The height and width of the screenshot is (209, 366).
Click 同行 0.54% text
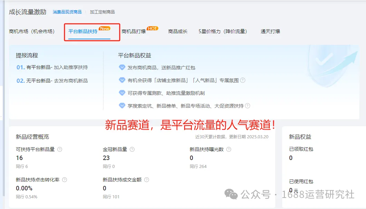click(x=27, y=197)
